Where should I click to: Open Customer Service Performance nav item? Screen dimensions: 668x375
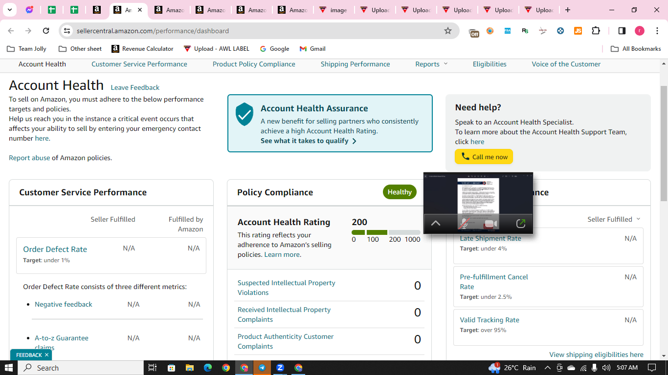pyautogui.click(x=139, y=64)
